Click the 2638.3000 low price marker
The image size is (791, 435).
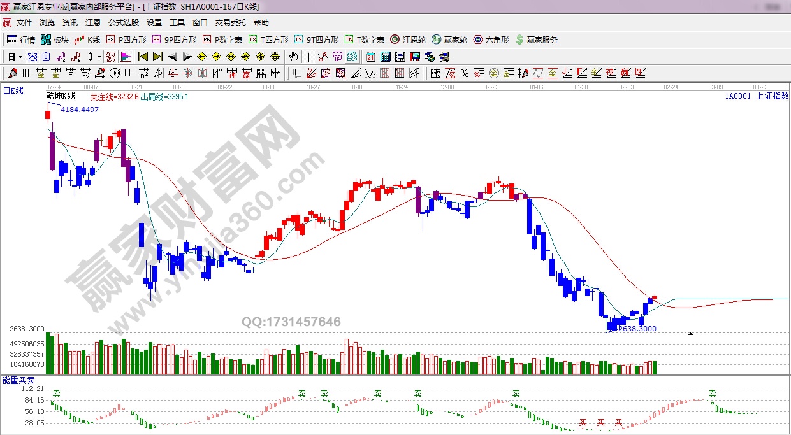pos(637,329)
